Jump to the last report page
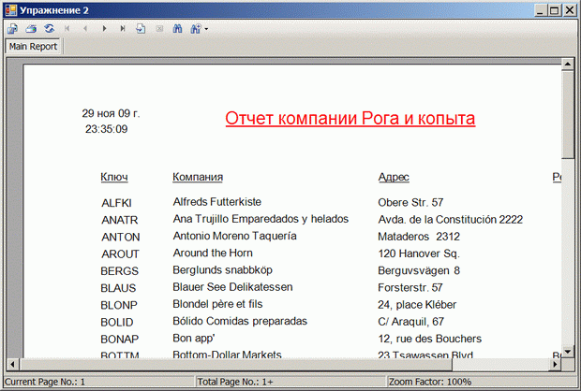The height and width of the screenshot is (391, 581). click(123, 29)
